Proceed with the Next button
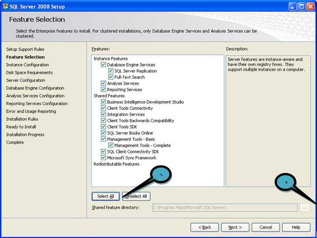Viewport: 317px width, 238px height. coord(235,227)
